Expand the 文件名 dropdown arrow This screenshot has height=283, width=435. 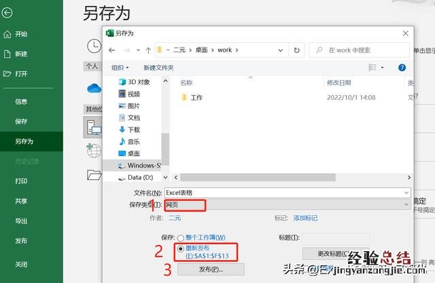coord(406,193)
